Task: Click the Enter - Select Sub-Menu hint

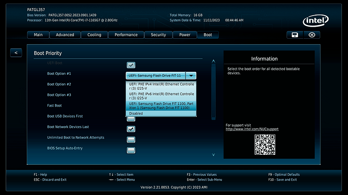Action: click(x=204, y=179)
